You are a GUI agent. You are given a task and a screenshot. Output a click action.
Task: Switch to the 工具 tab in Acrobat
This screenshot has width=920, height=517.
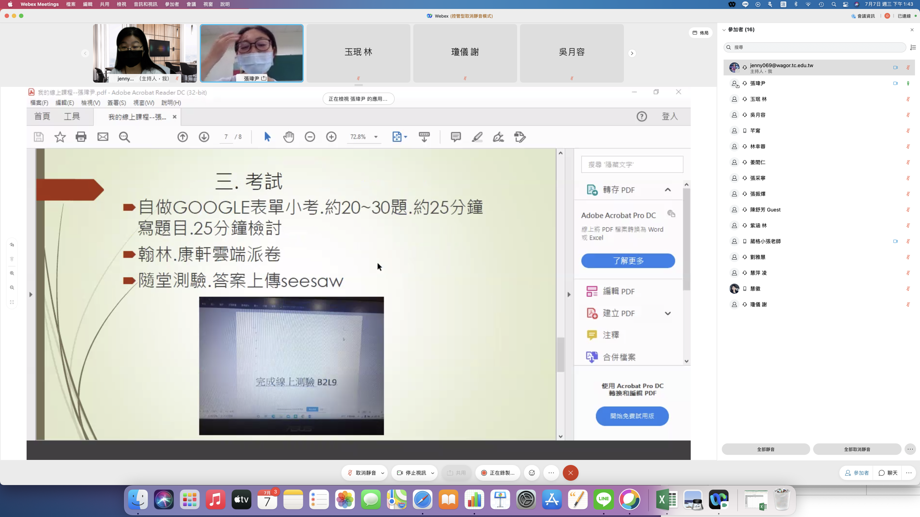tap(72, 116)
